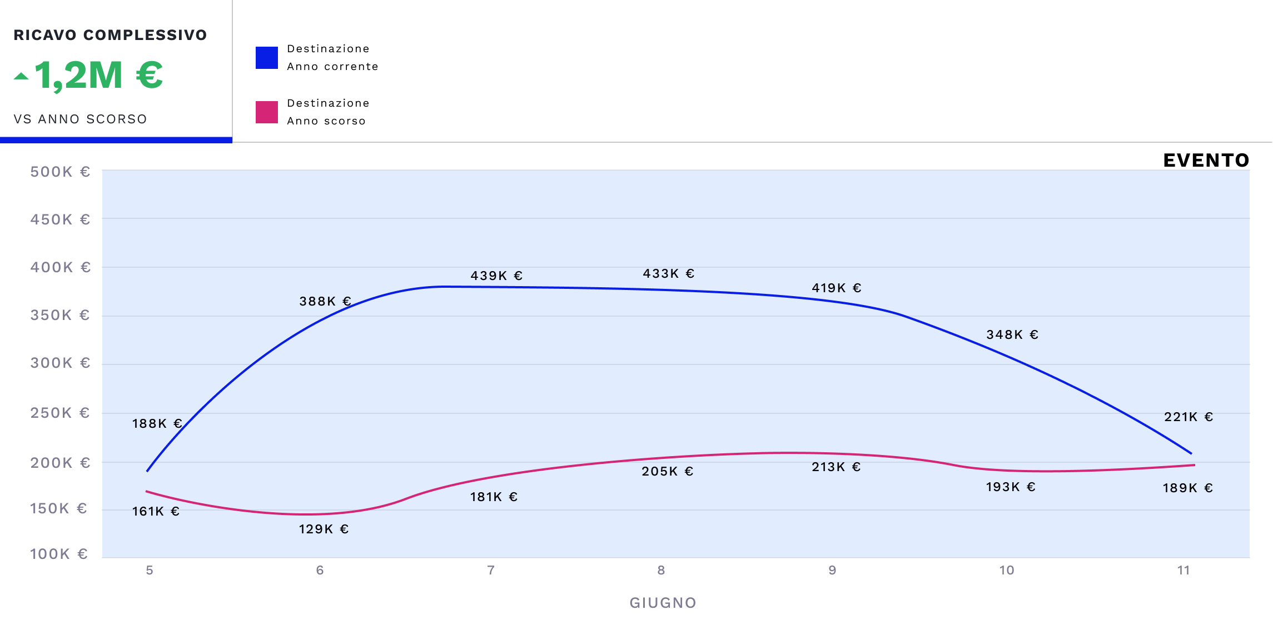The image size is (1273, 620).
Task: Click day 5 on the date axis
Action: 150,570
